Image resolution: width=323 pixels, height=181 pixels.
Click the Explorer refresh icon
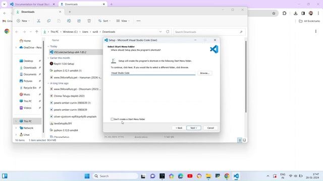tap(168, 32)
